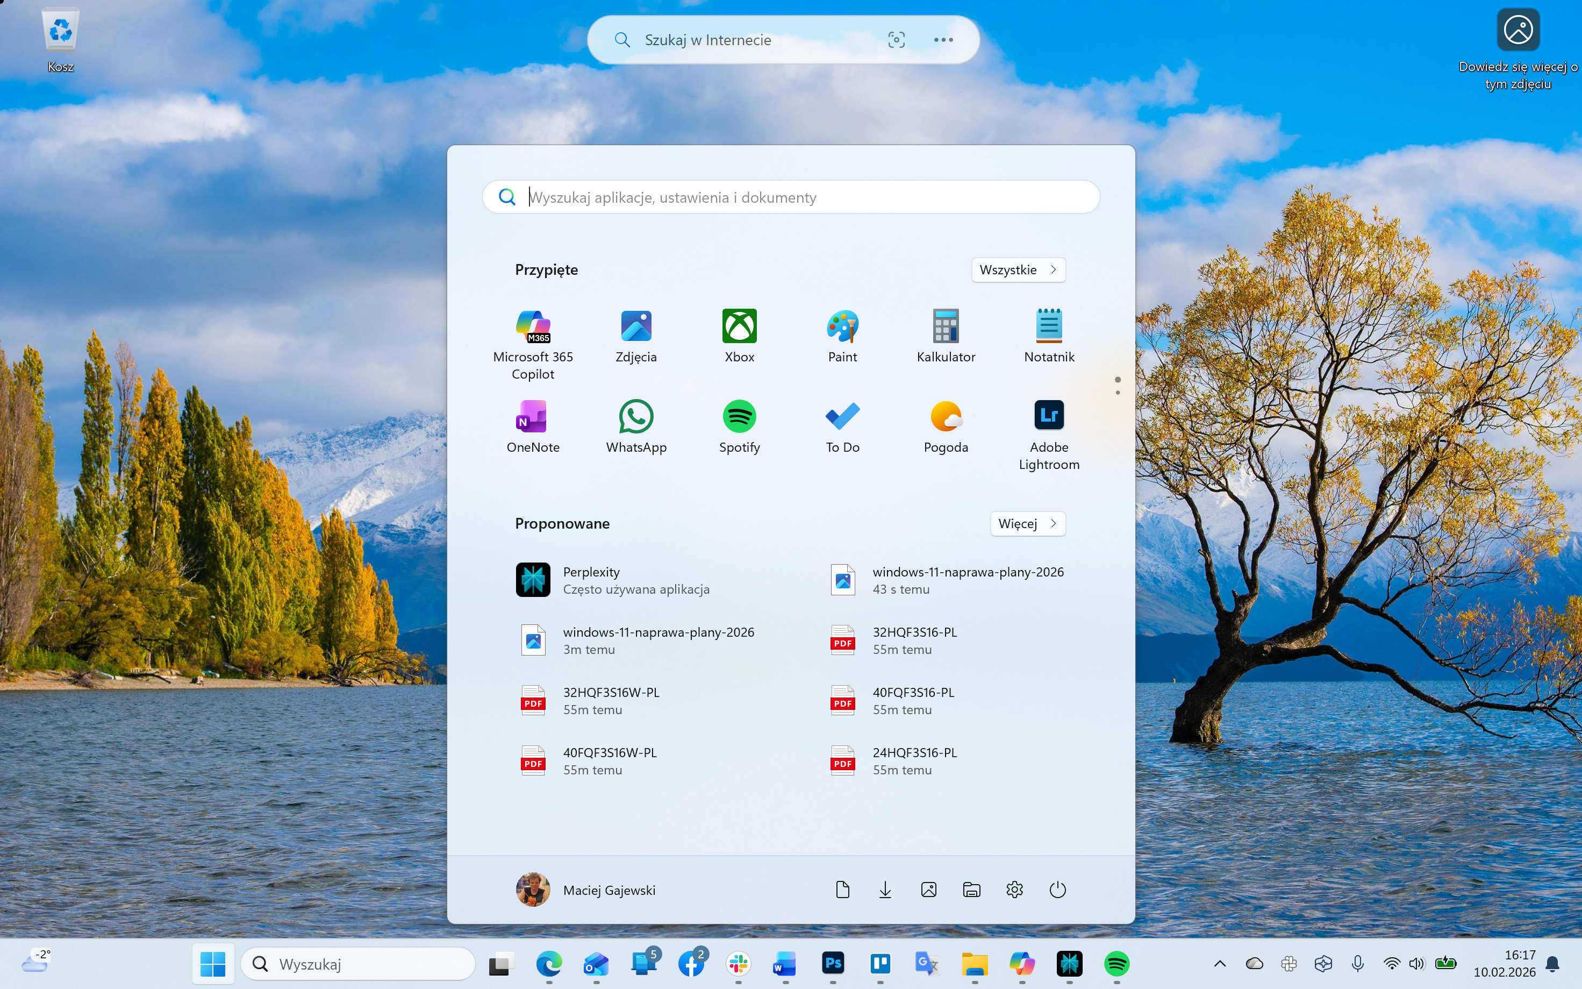Click the power button icon
Screen dimensions: 1582x989
coord(1057,890)
